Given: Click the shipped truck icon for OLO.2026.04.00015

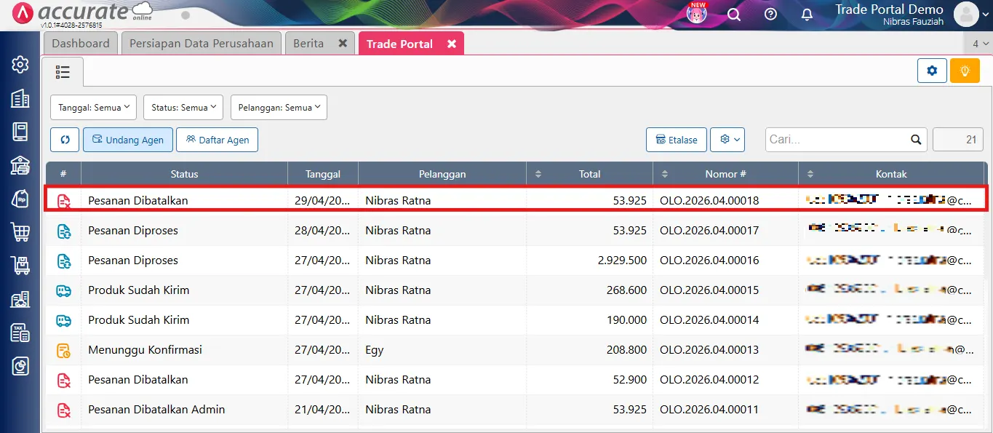Looking at the screenshot, I should click(x=64, y=290).
